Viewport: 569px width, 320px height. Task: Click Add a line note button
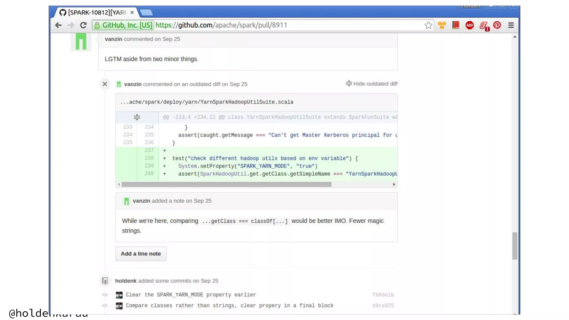[x=141, y=254]
